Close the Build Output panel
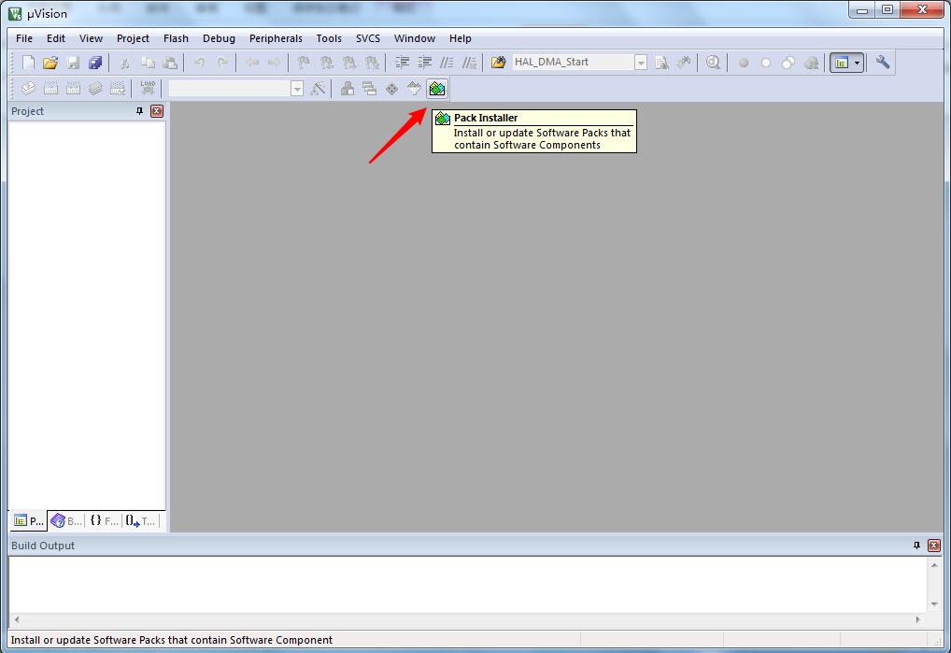 [x=934, y=546]
